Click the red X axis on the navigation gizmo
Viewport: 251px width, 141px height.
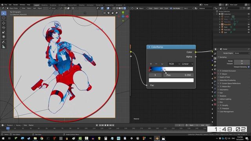coord(127,16)
